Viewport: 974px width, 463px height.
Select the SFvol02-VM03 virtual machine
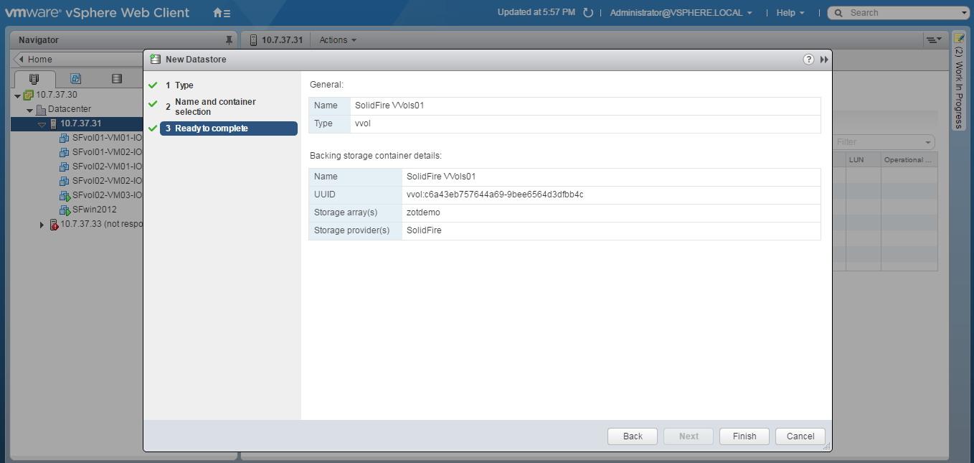107,195
